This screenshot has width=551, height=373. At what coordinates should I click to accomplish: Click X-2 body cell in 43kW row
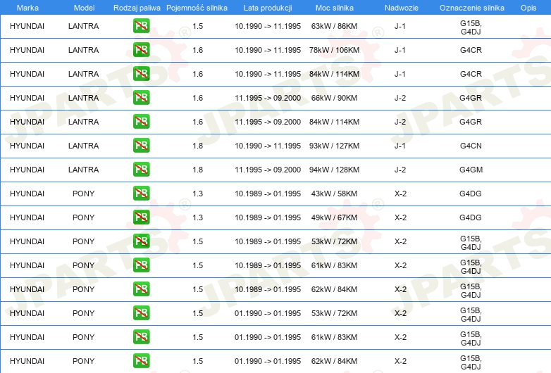tap(400, 194)
